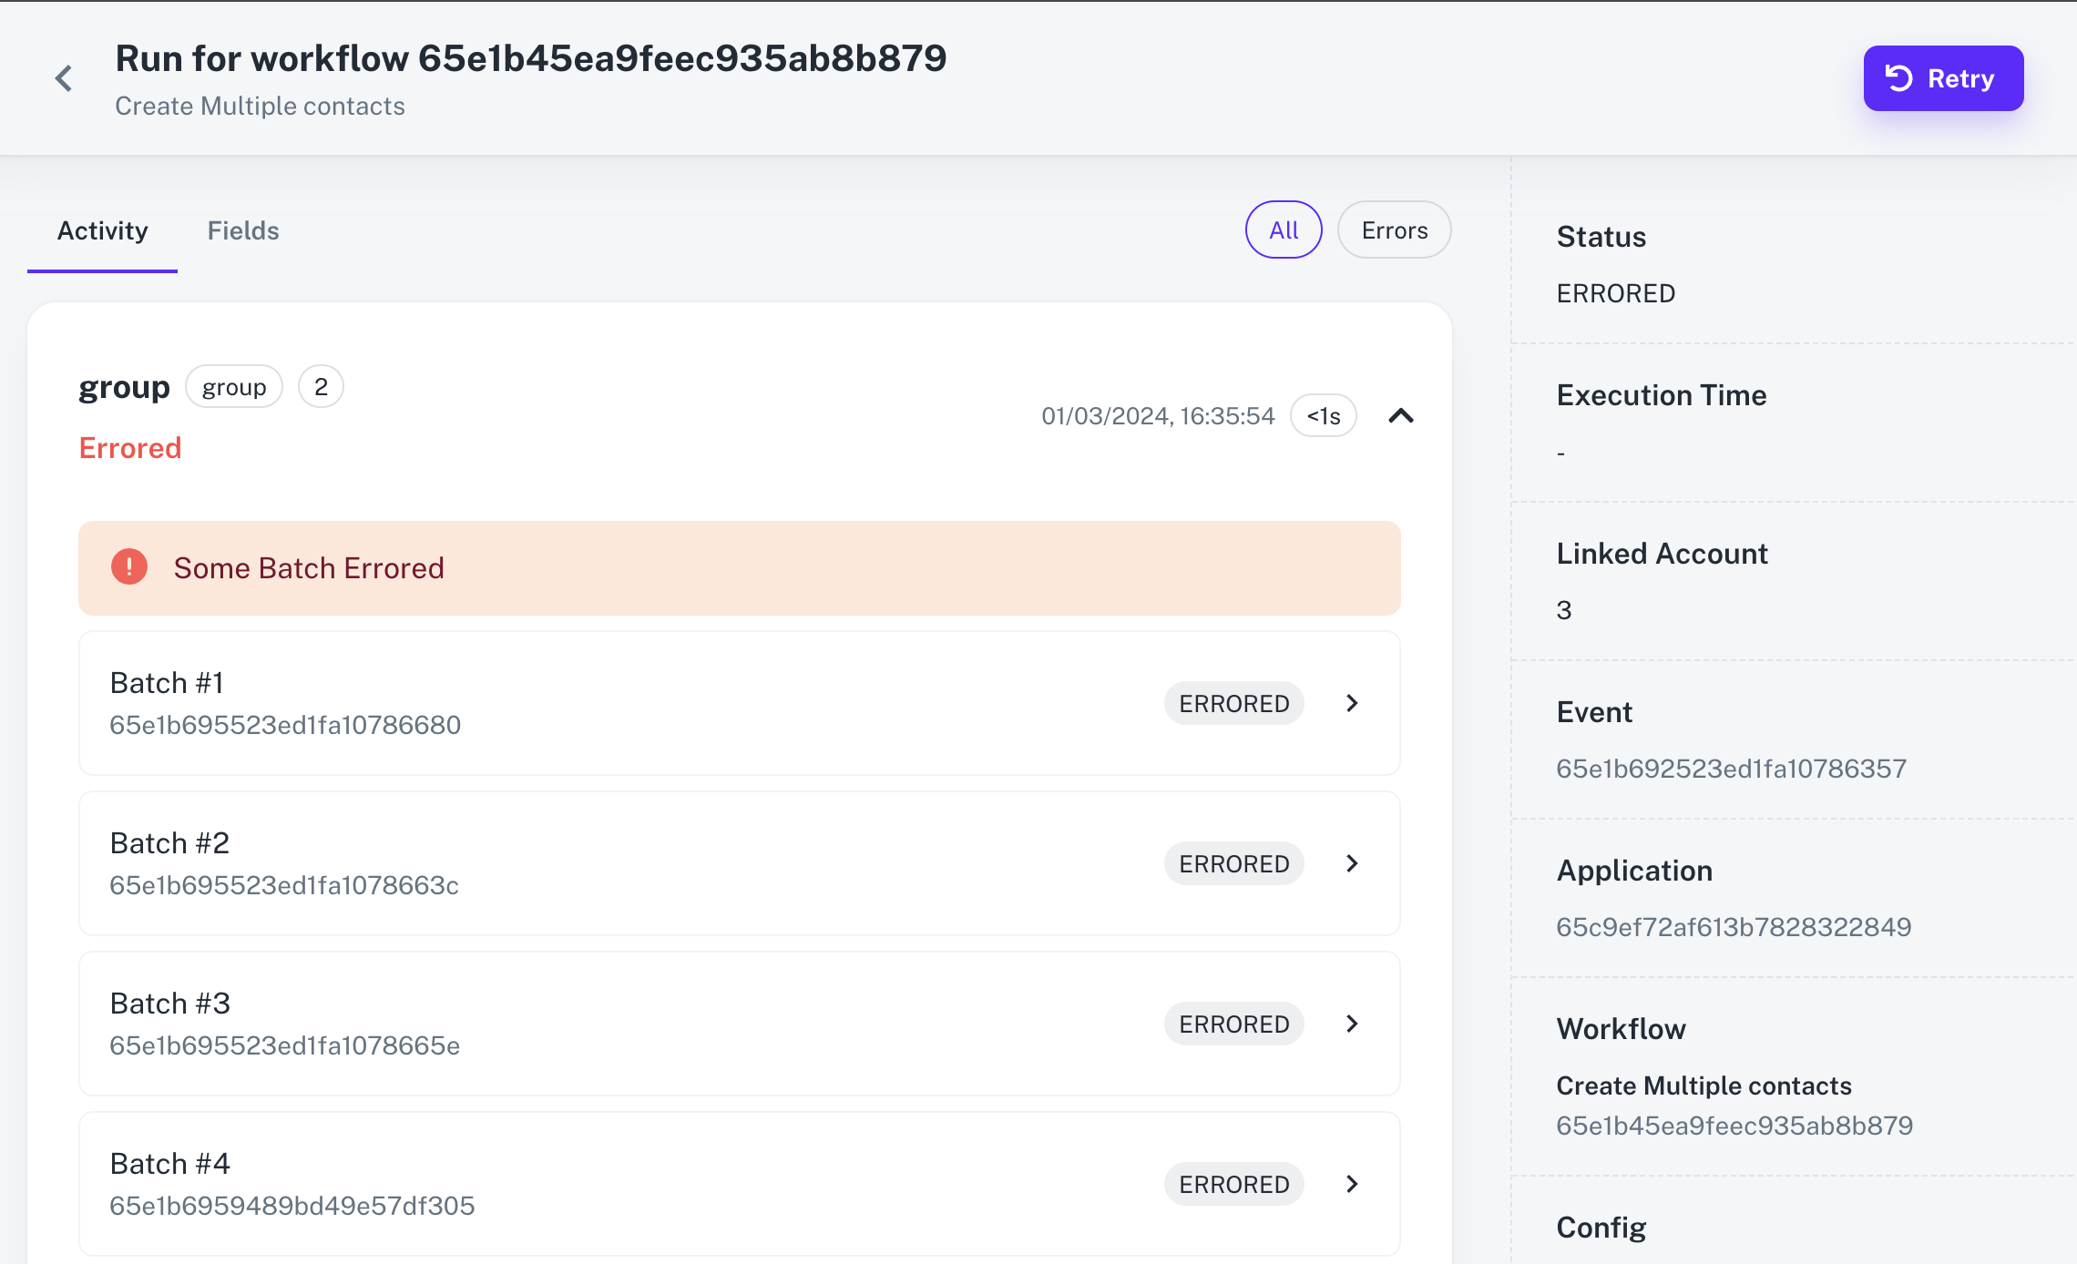Image resolution: width=2077 pixels, height=1264 pixels.
Task: Open the Create Multiple contacts workflow link
Action: coord(1704,1085)
